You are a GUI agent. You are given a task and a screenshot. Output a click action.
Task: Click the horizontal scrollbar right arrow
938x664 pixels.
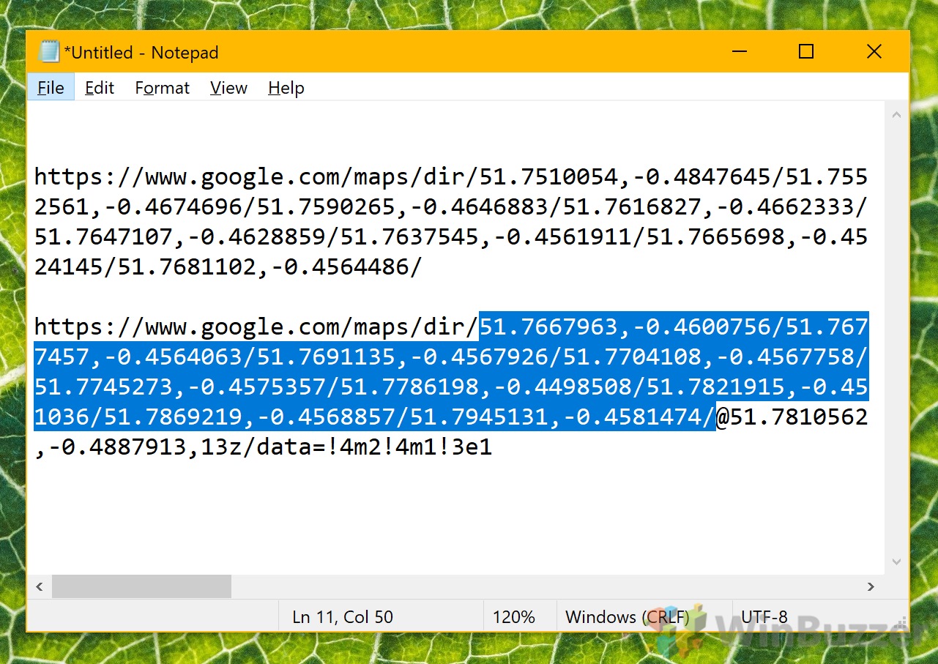click(x=871, y=586)
